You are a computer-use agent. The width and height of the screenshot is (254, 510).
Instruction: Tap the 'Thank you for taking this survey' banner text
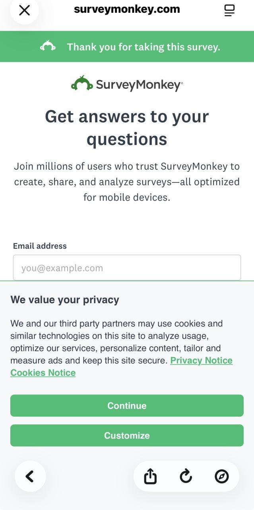click(x=143, y=47)
